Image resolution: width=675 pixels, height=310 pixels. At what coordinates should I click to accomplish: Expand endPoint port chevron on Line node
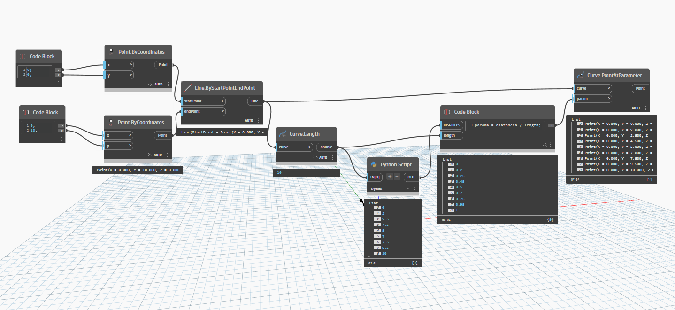pos(222,111)
